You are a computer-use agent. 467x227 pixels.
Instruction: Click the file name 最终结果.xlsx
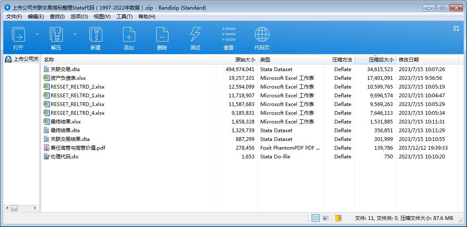pos(66,121)
